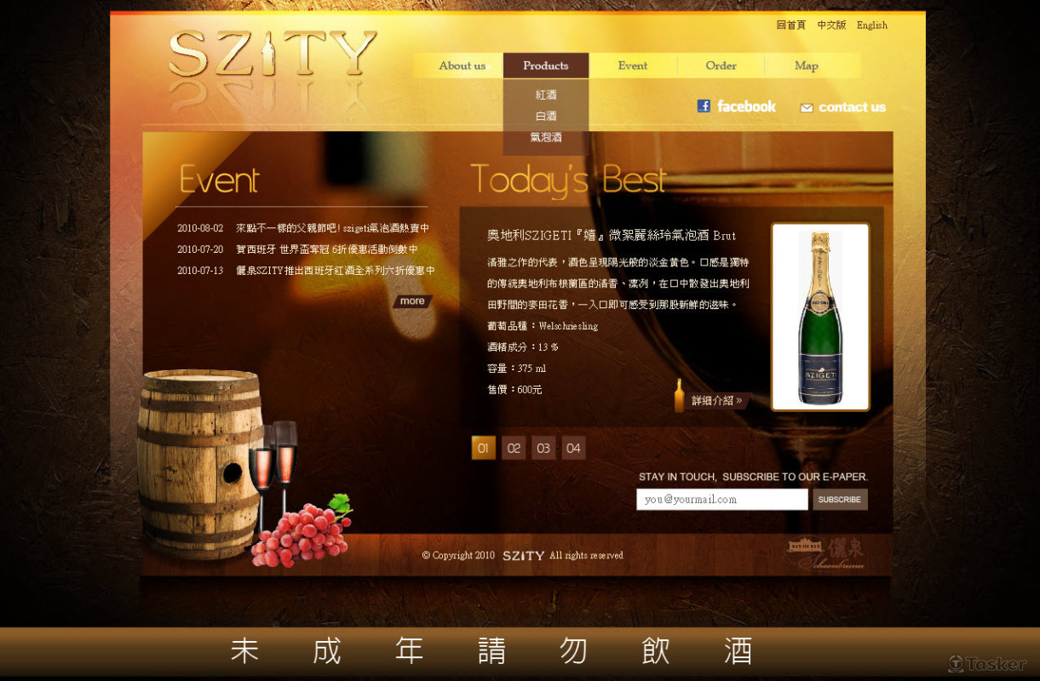The width and height of the screenshot is (1040, 681).
Task: Click the contact us text link
Action: click(x=852, y=107)
